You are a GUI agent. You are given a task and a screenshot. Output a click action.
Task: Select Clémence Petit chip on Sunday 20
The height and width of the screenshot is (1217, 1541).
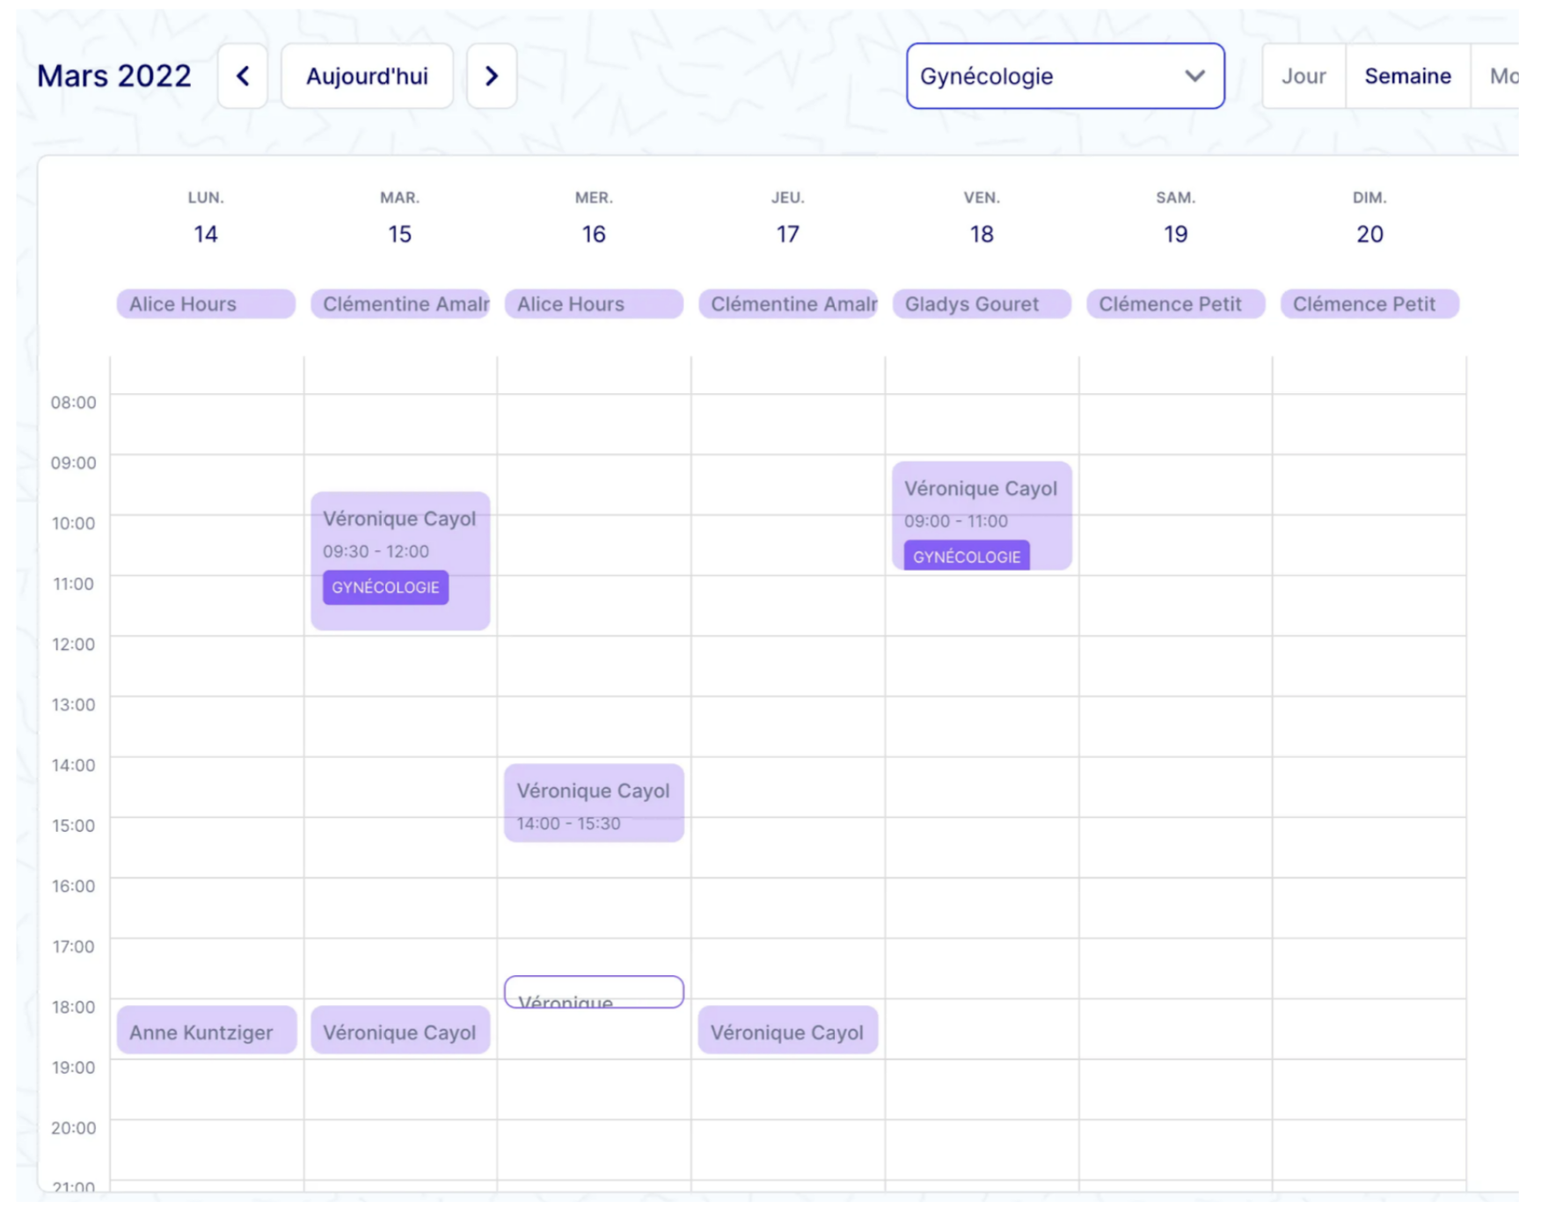click(1369, 304)
